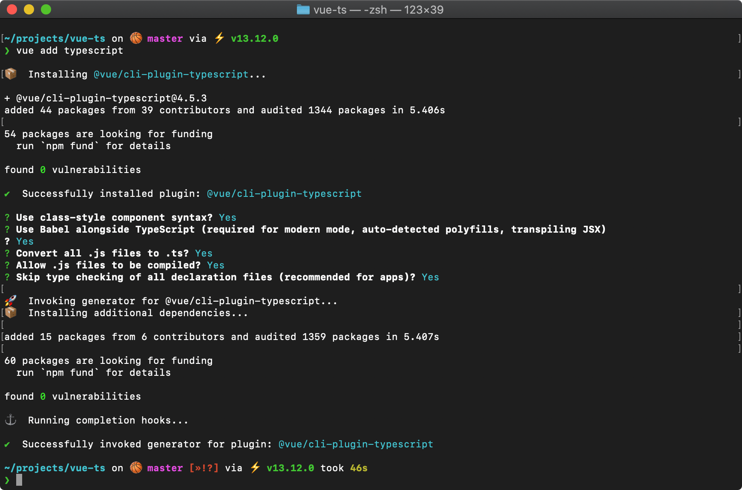
Task: Click the anchor icon near Running completion hooks
Action: [x=10, y=420]
